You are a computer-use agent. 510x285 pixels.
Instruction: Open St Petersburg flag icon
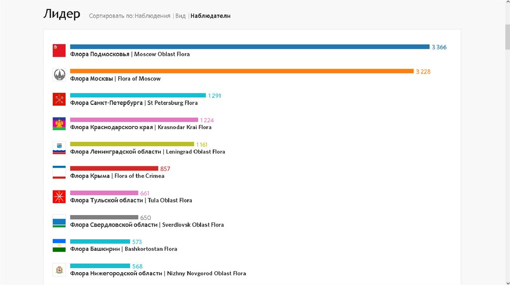[59, 99]
